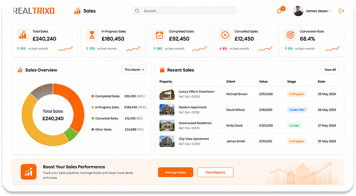
Task: Click the Modern Apartment title
Action: tap(192, 107)
